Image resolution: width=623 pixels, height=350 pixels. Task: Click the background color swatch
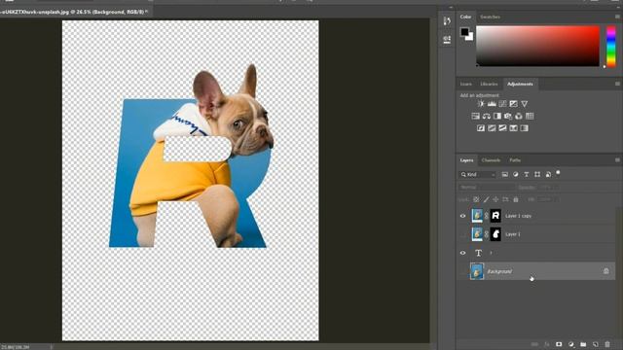point(470,37)
